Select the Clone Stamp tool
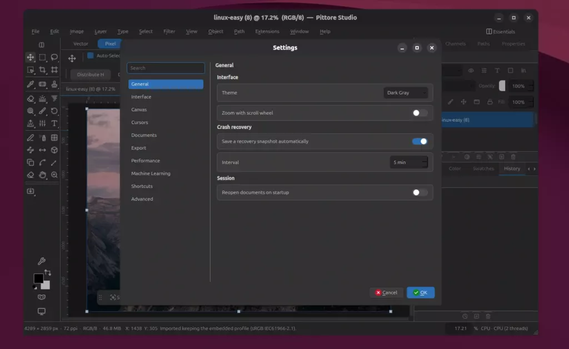The height and width of the screenshot is (349, 569). (x=54, y=84)
